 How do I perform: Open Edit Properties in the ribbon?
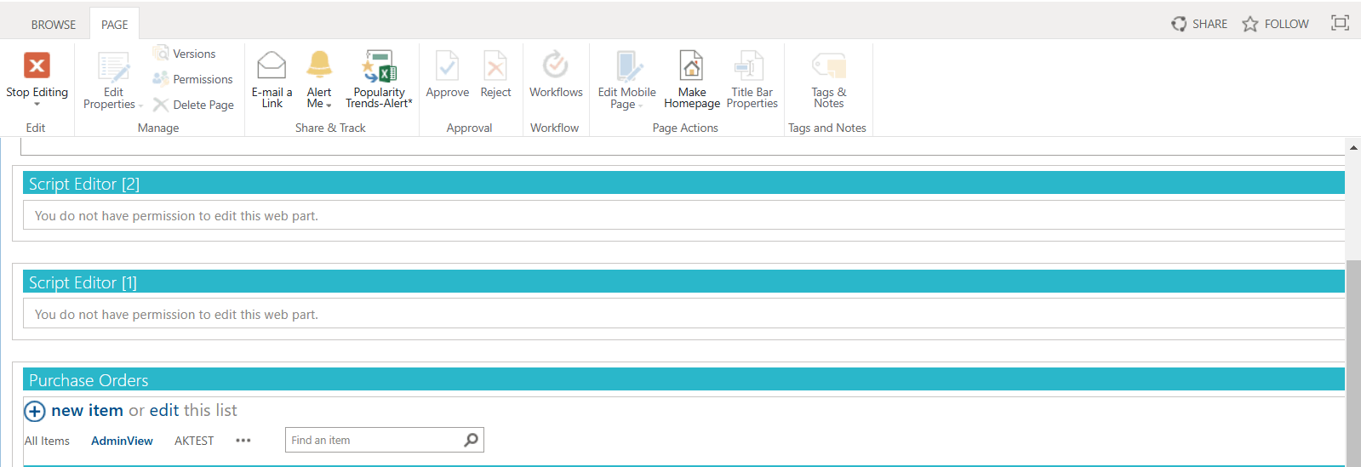[x=113, y=82]
